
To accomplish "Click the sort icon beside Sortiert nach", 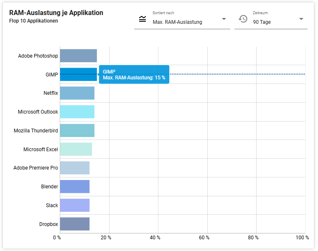I will click(142, 19).
